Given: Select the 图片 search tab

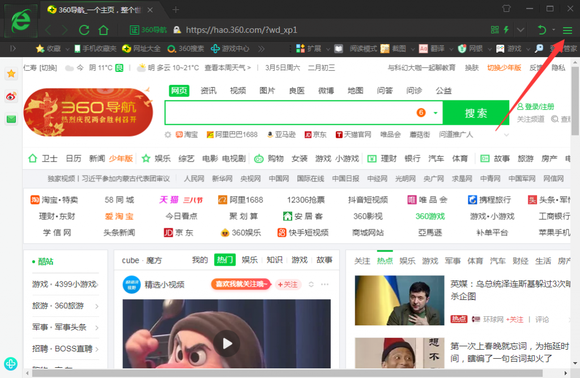Looking at the screenshot, I should (x=267, y=91).
